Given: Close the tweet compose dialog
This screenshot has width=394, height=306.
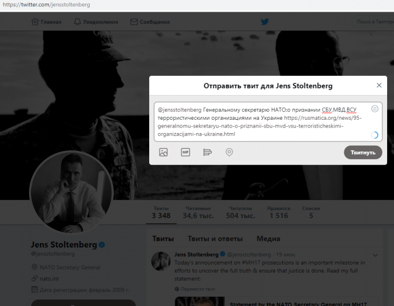Looking at the screenshot, I should click(379, 85).
